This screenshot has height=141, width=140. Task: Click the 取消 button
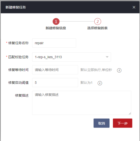pyautogui.click(x=102, y=123)
